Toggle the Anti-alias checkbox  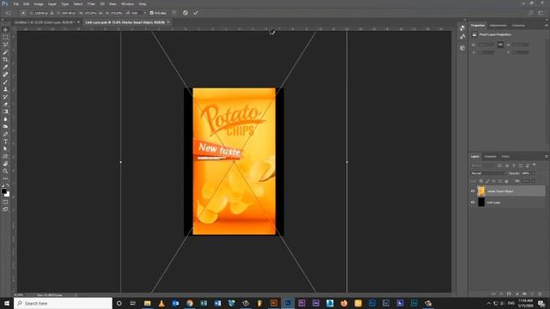click(x=151, y=13)
